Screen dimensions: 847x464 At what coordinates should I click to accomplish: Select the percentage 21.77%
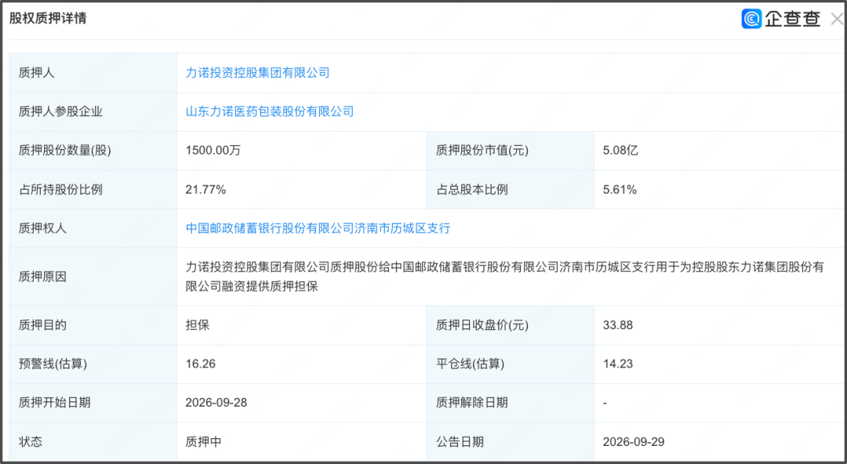(x=205, y=190)
